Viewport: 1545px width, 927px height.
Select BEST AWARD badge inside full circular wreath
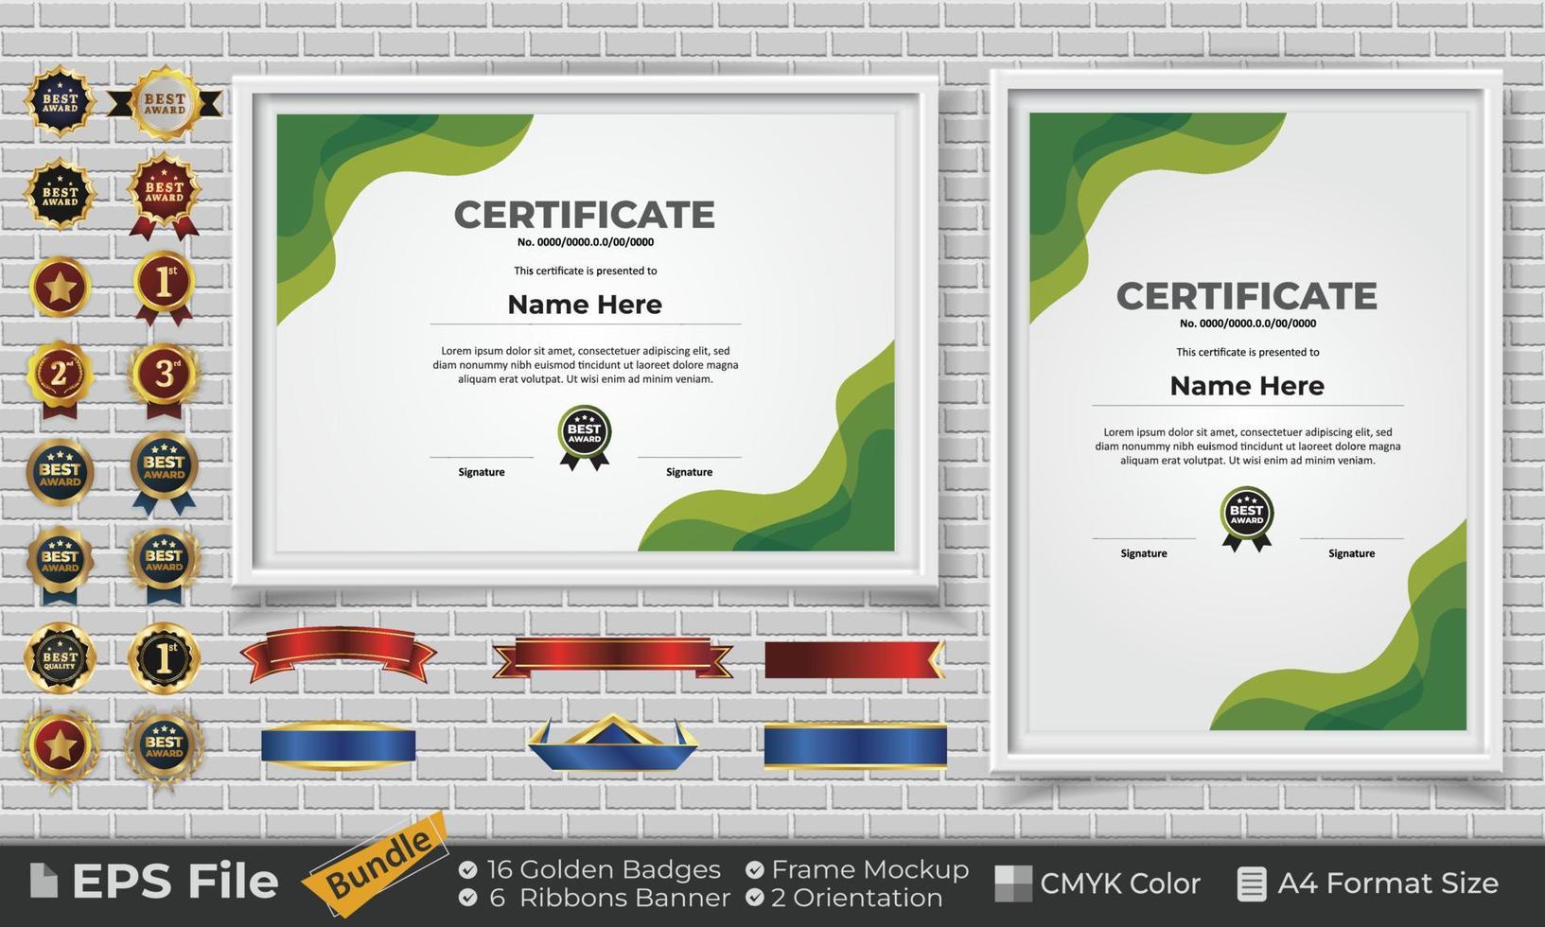pos(164,747)
